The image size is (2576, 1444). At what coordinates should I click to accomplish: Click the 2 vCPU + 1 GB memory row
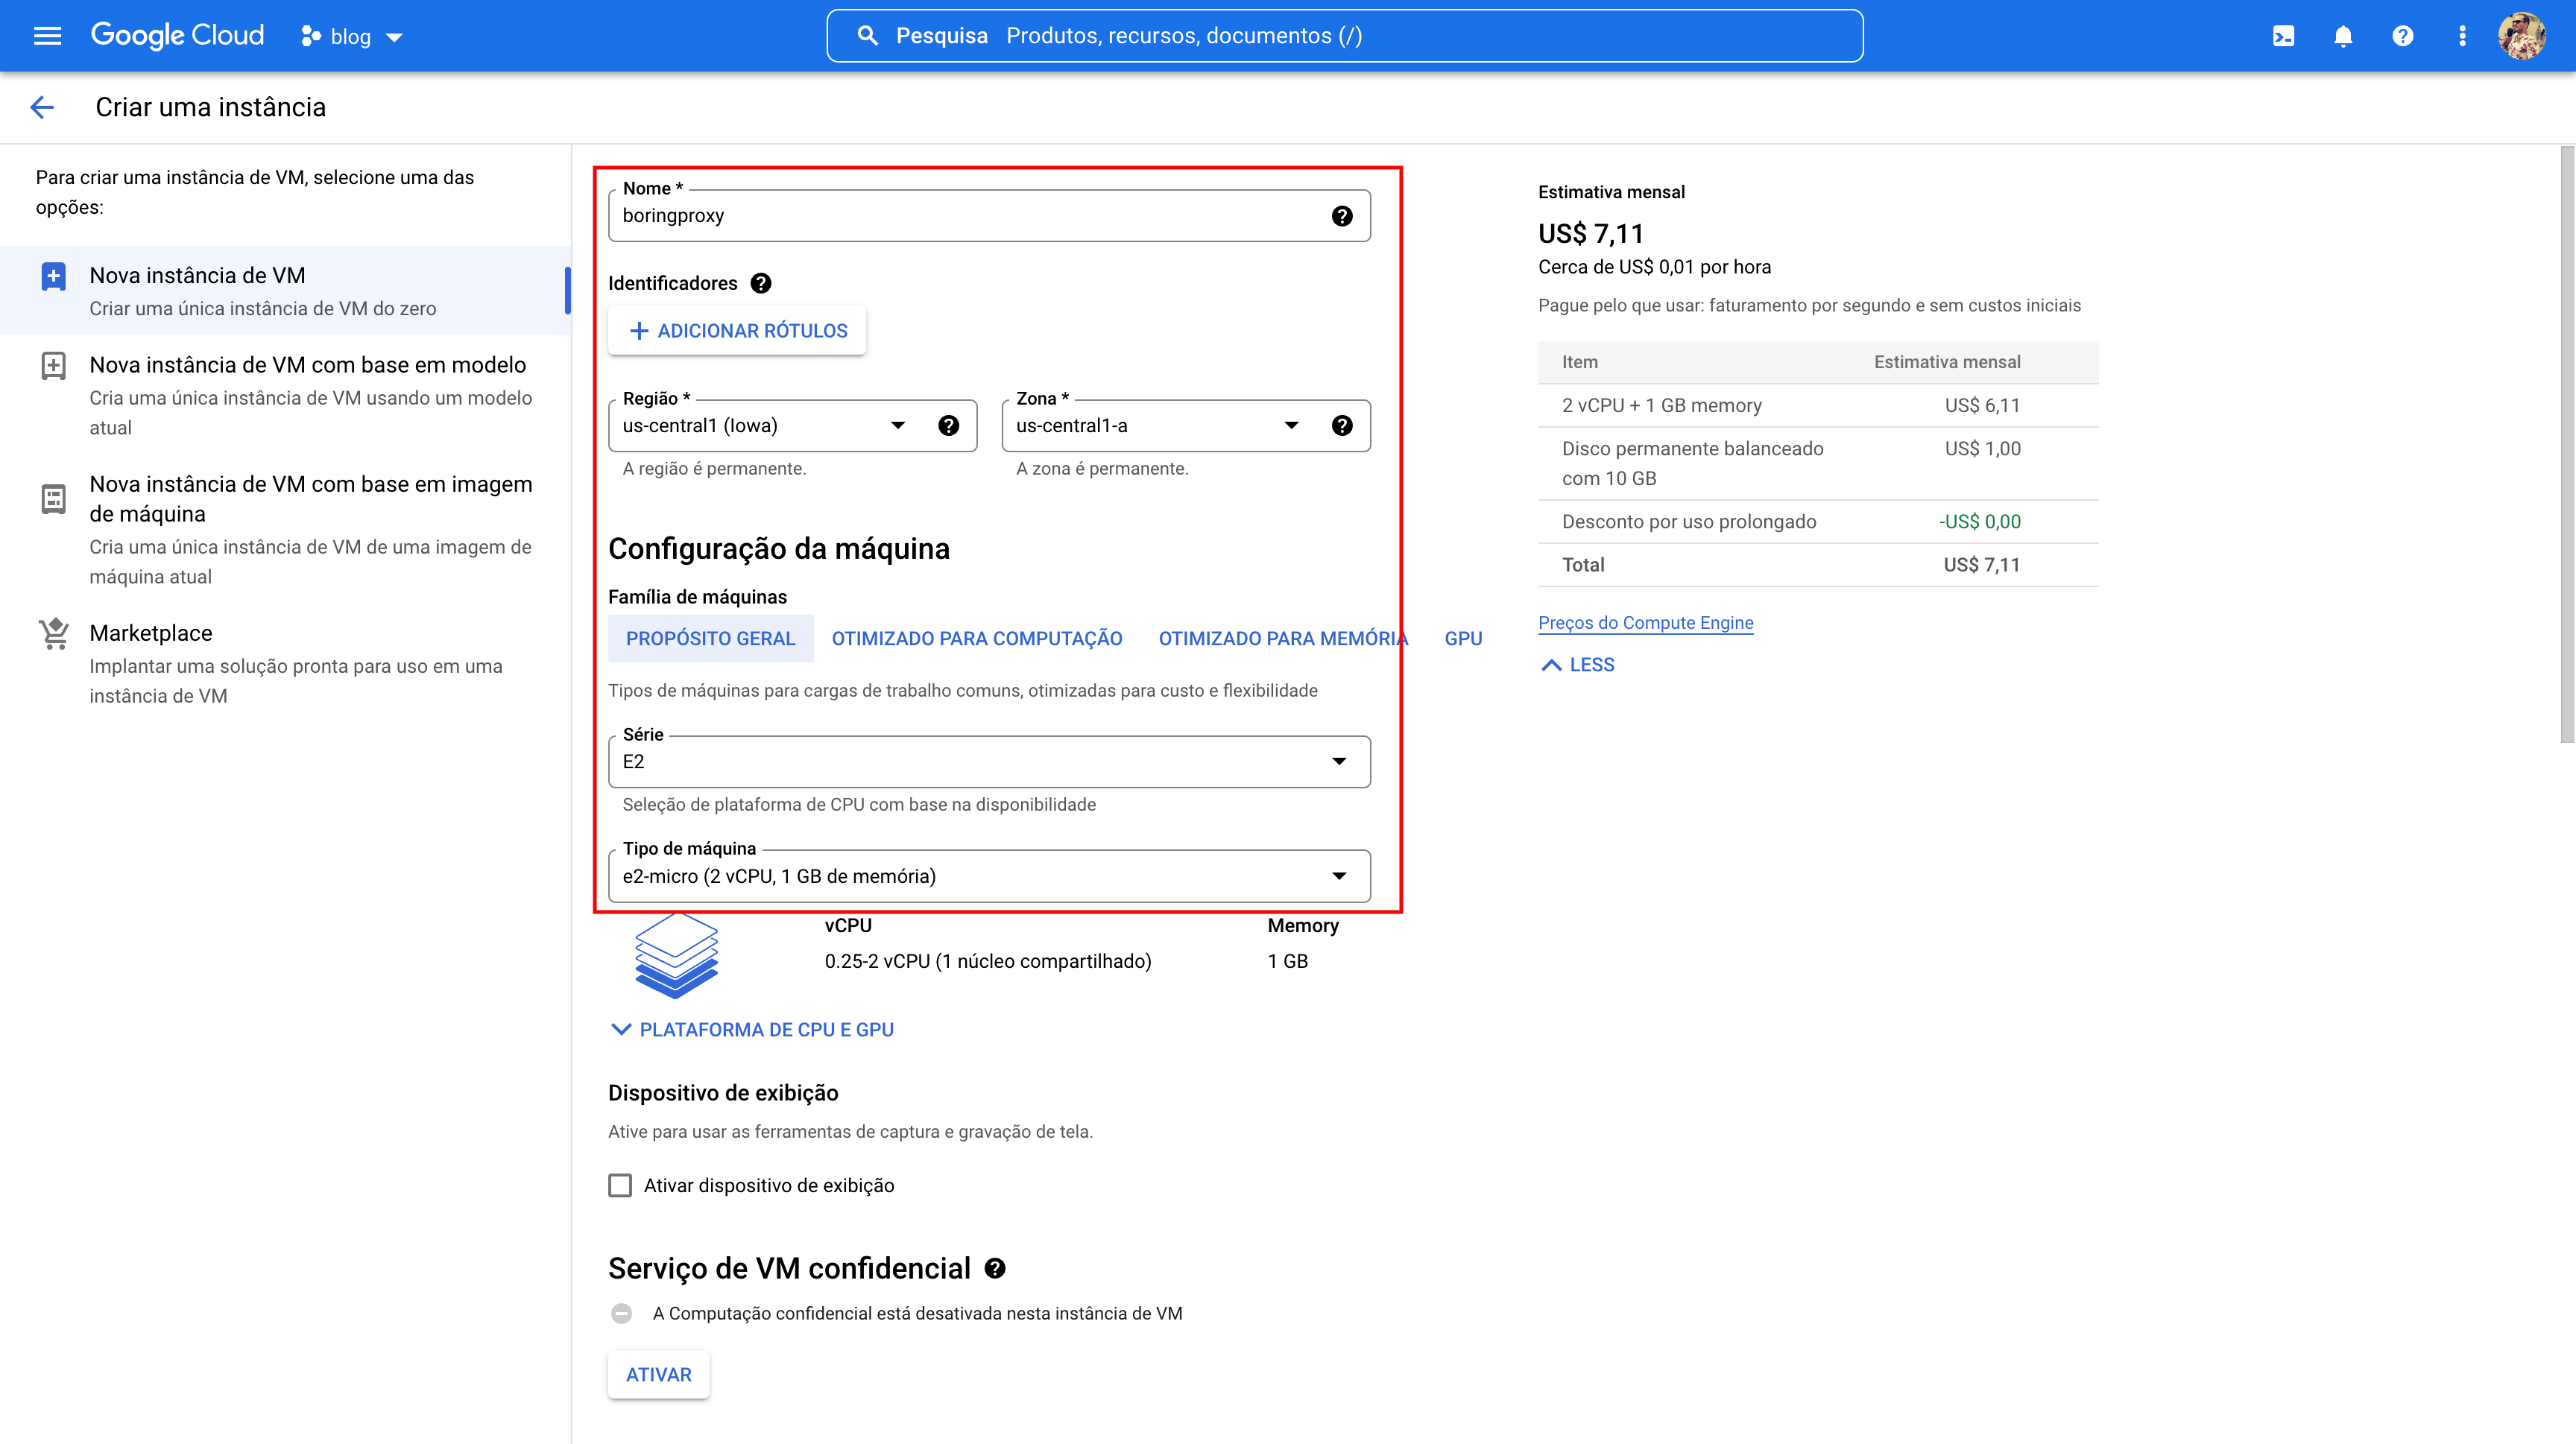1817,406
